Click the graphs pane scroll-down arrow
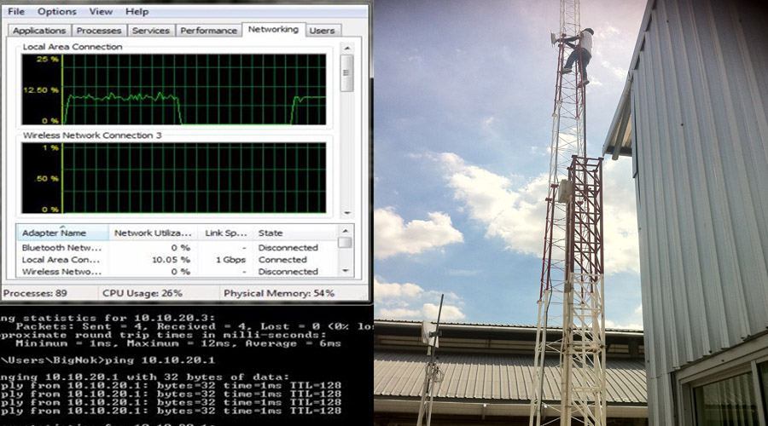This screenshot has height=426, width=768. 347,213
